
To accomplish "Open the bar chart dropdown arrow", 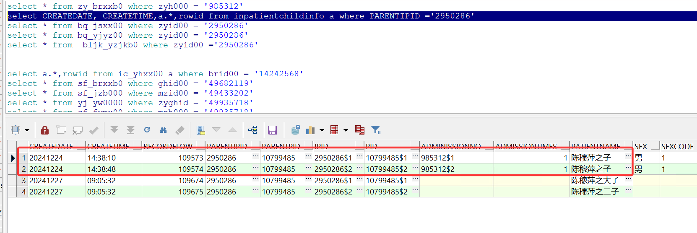I will pos(322,130).
